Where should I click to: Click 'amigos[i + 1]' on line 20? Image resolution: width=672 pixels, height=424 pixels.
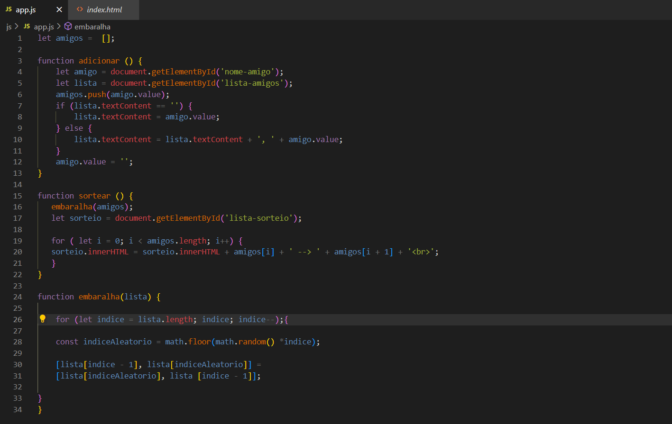pyautogui.click(x=363, y=252)
